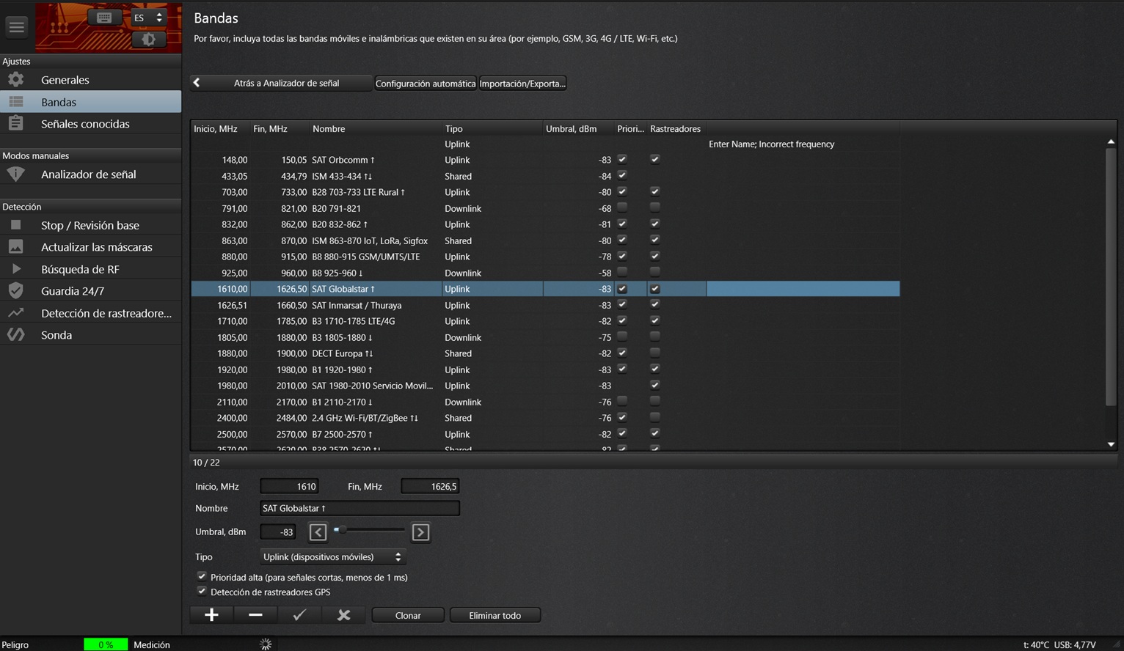This screenshot has width=1124, height=651.
Task: Toggle priority checkbox for 2.4 GHz Wi-Fi row
Action: [622, 417]
